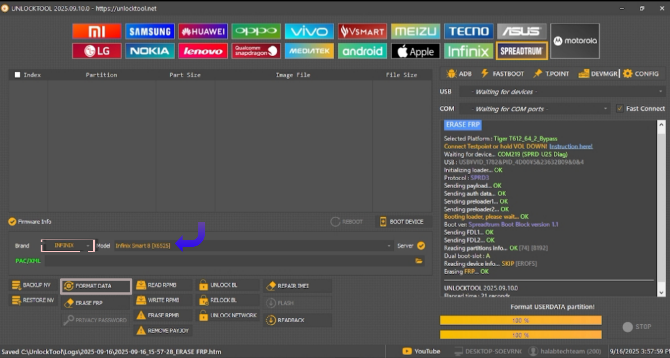Open the ADB tab
This screenshot has width=670, height=358.
[x=459, y=74]
